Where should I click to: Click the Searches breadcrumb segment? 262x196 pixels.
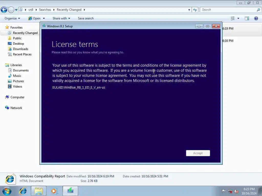(x=45, y=10)
